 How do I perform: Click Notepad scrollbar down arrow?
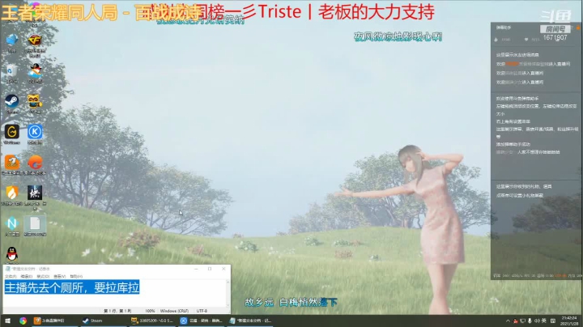pyautogui.click(x=228, y=305)
